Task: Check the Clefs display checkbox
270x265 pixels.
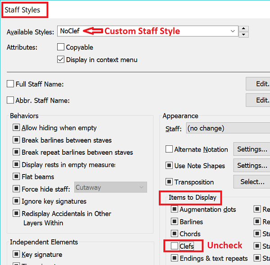Action: point(175,246)
